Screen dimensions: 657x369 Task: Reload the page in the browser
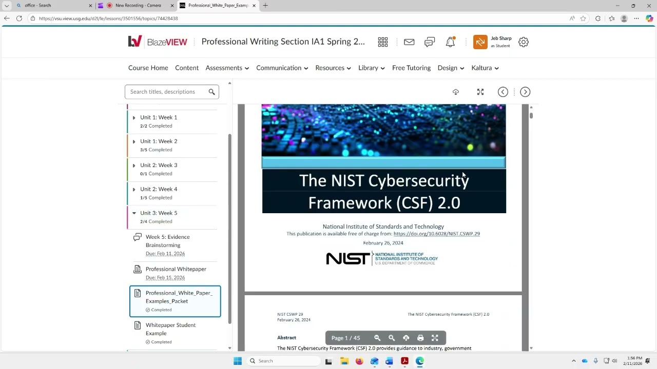coord(19,18)
